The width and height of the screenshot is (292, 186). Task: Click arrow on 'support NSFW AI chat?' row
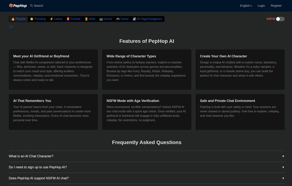coord(283,178)
